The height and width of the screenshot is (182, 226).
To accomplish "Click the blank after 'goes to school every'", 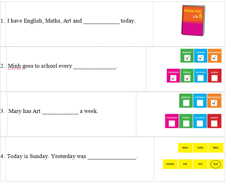I will pos(94,66).
